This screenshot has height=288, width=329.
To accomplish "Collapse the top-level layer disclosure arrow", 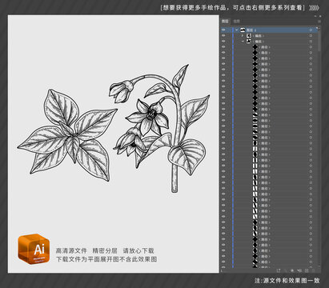I will 236,30.
